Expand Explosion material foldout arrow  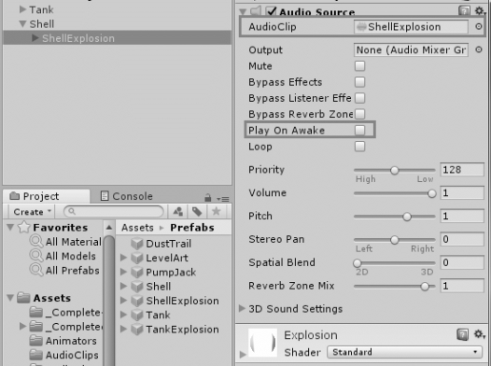243,354
